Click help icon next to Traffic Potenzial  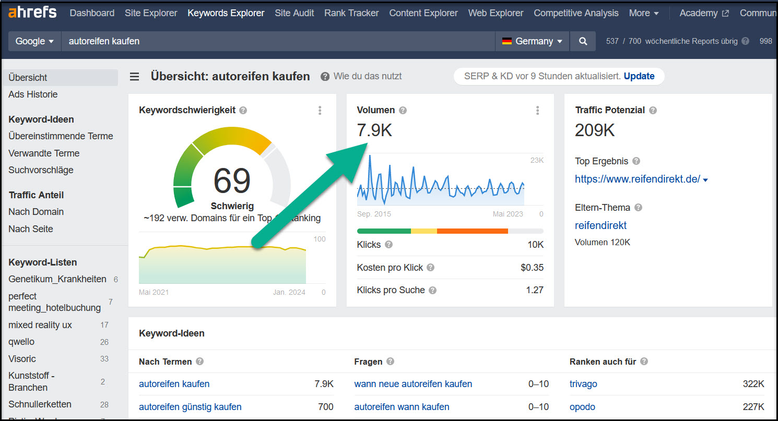653,111
